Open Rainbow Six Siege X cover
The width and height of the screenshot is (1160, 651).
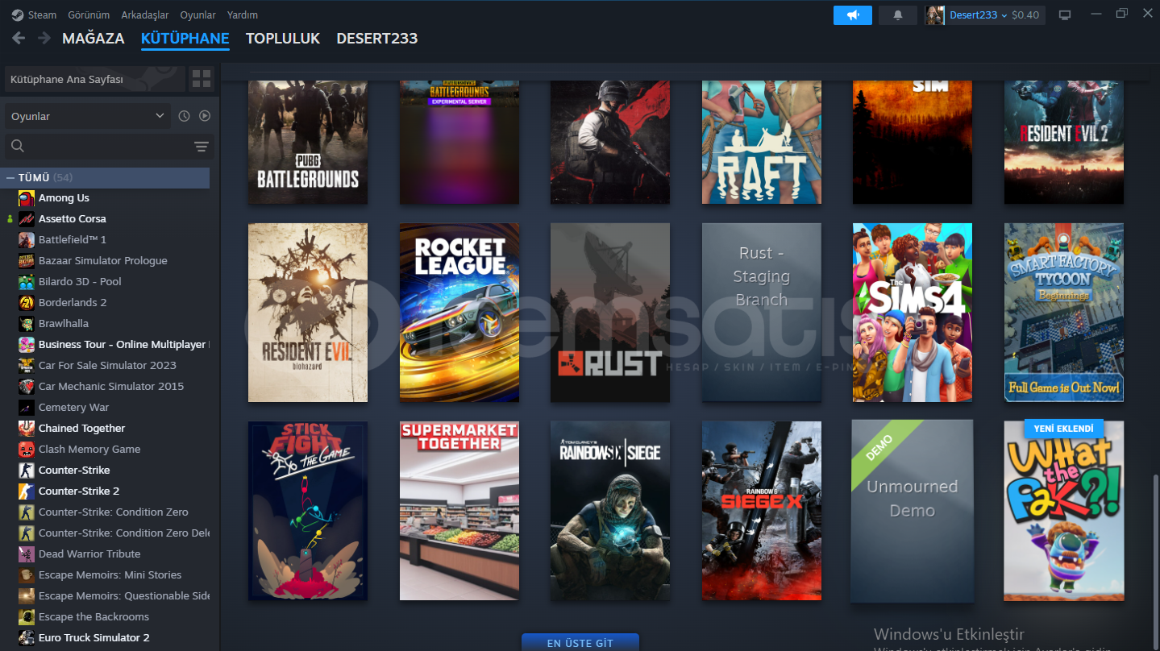click(762, 511)
